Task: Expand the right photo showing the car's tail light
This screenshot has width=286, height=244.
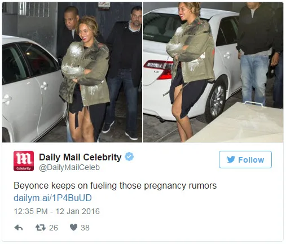Action: (x=213, y=72)
